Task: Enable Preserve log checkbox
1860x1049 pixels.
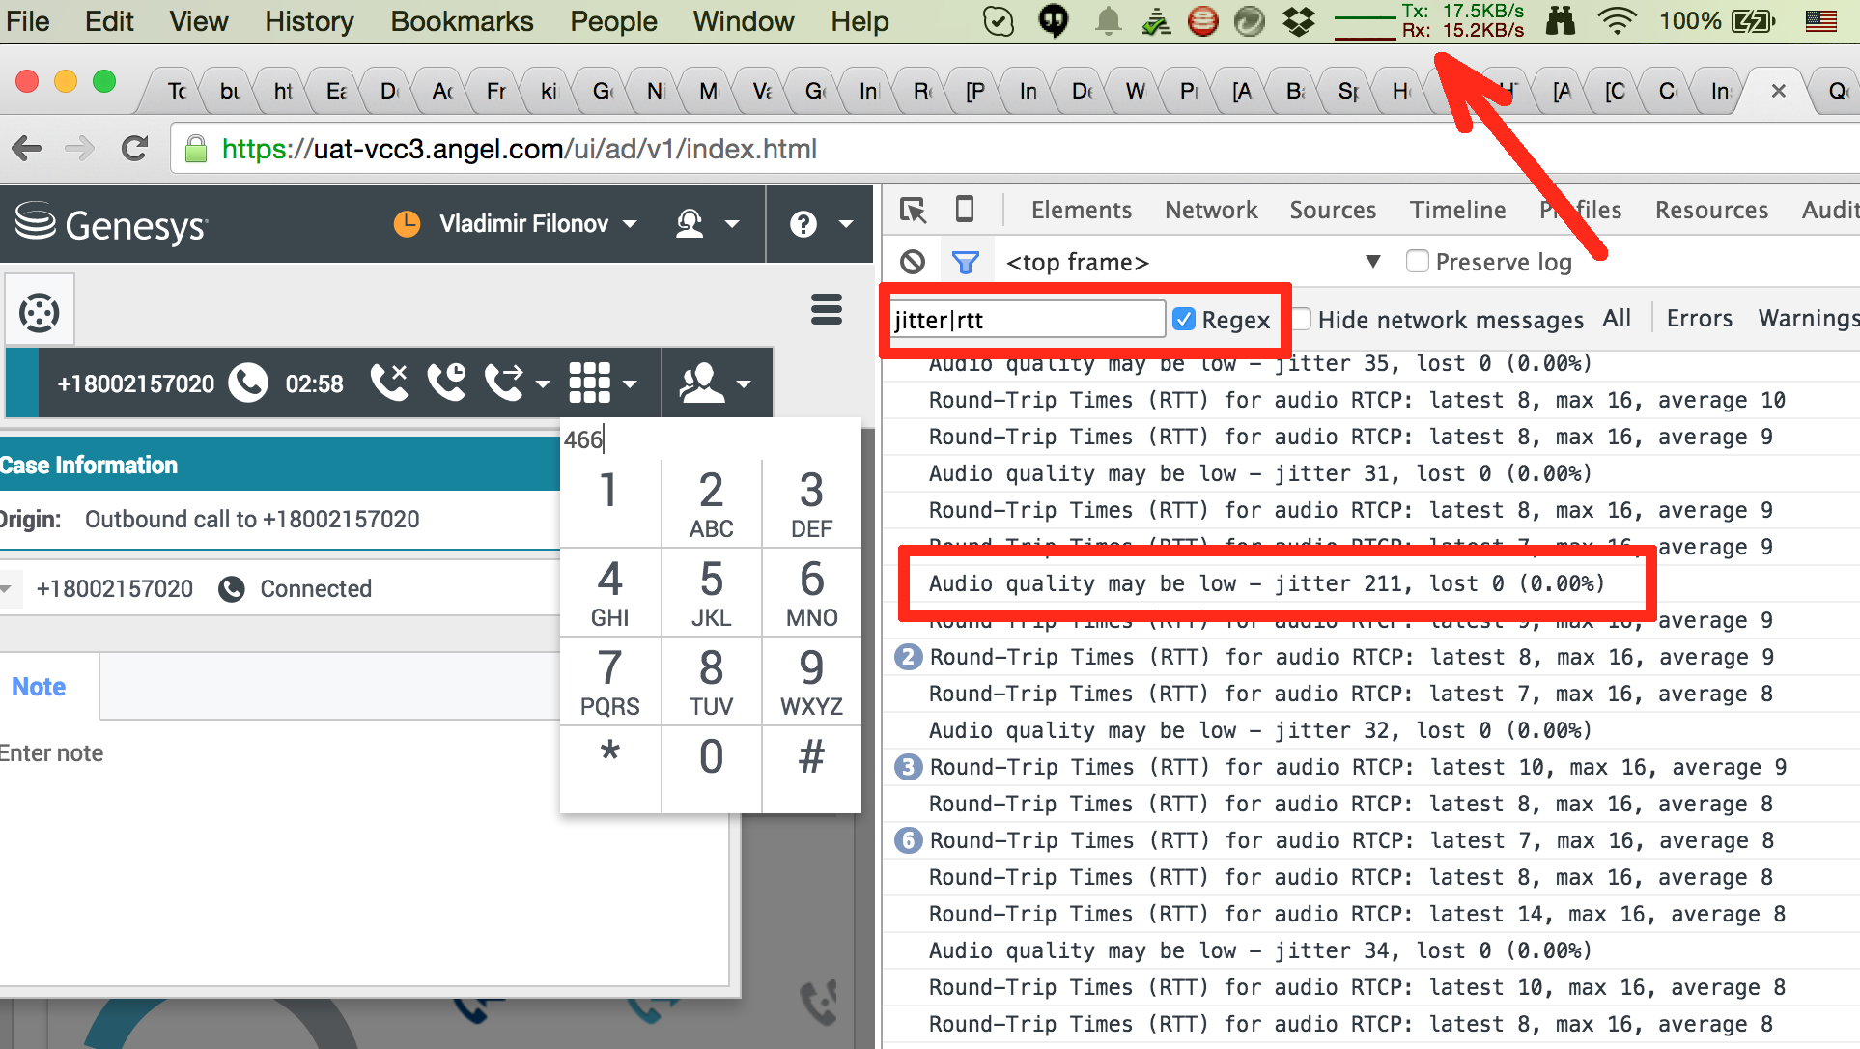Action: coord(1417,262)
